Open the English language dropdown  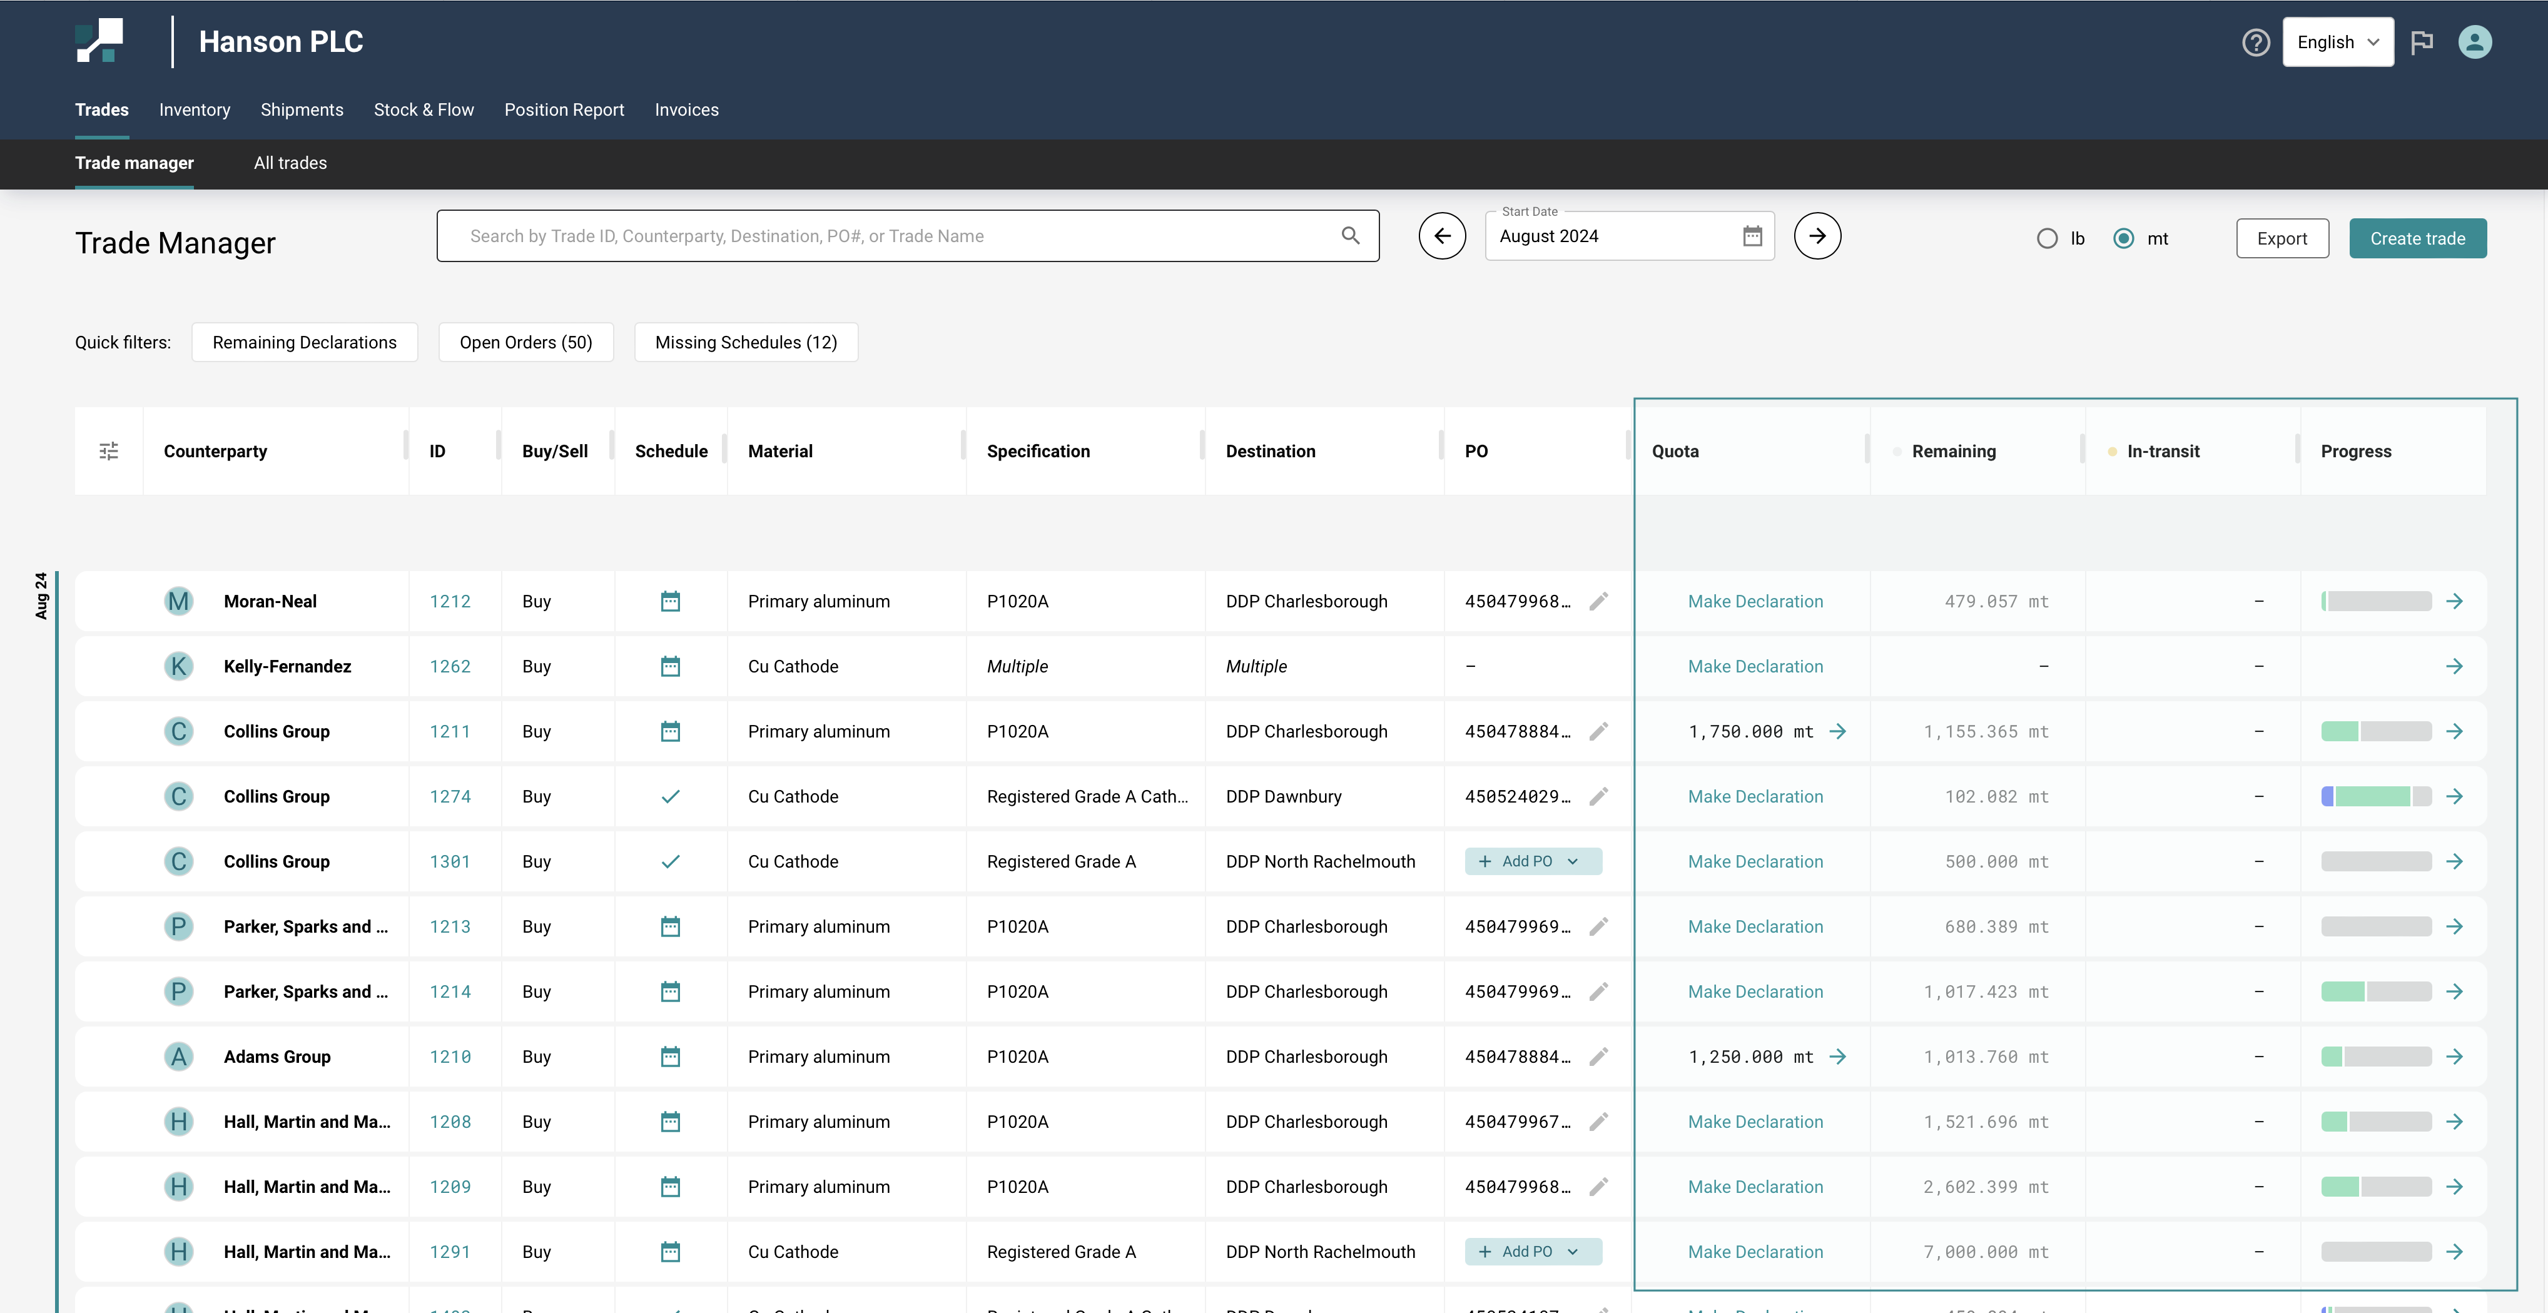2337,43
